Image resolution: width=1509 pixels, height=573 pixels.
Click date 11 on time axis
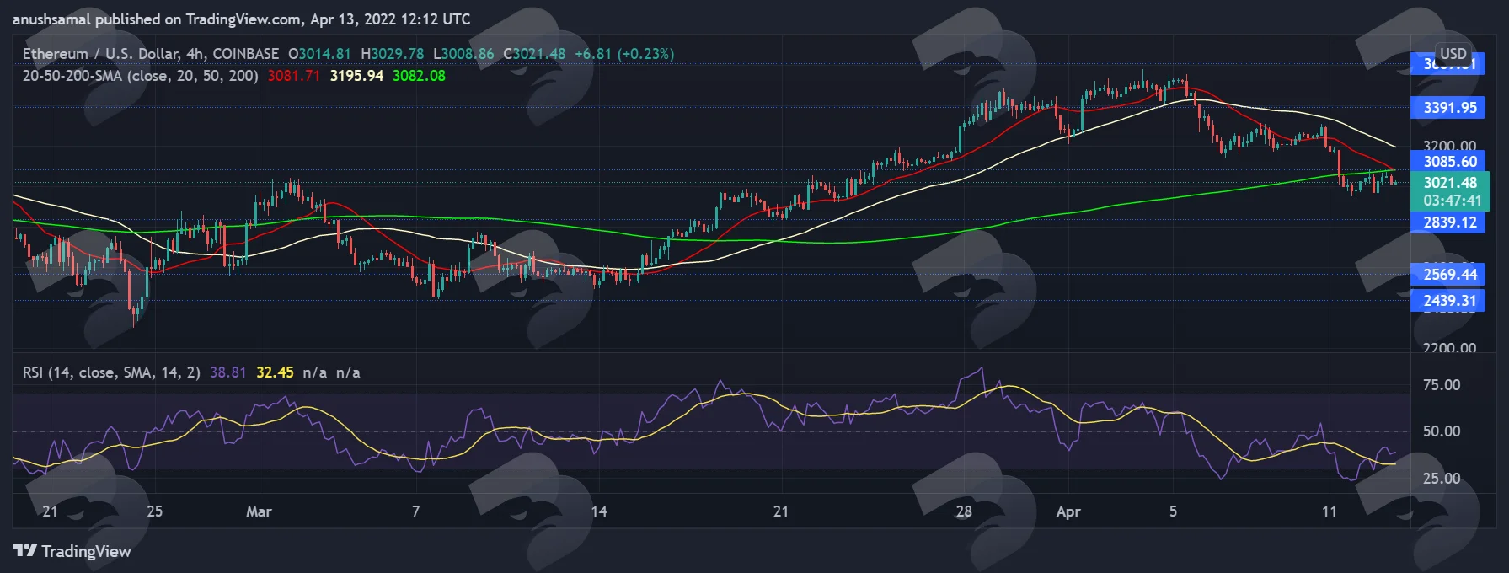pos(1329,511)
